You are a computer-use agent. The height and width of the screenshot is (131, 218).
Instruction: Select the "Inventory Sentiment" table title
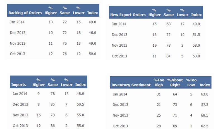point(131,85)
